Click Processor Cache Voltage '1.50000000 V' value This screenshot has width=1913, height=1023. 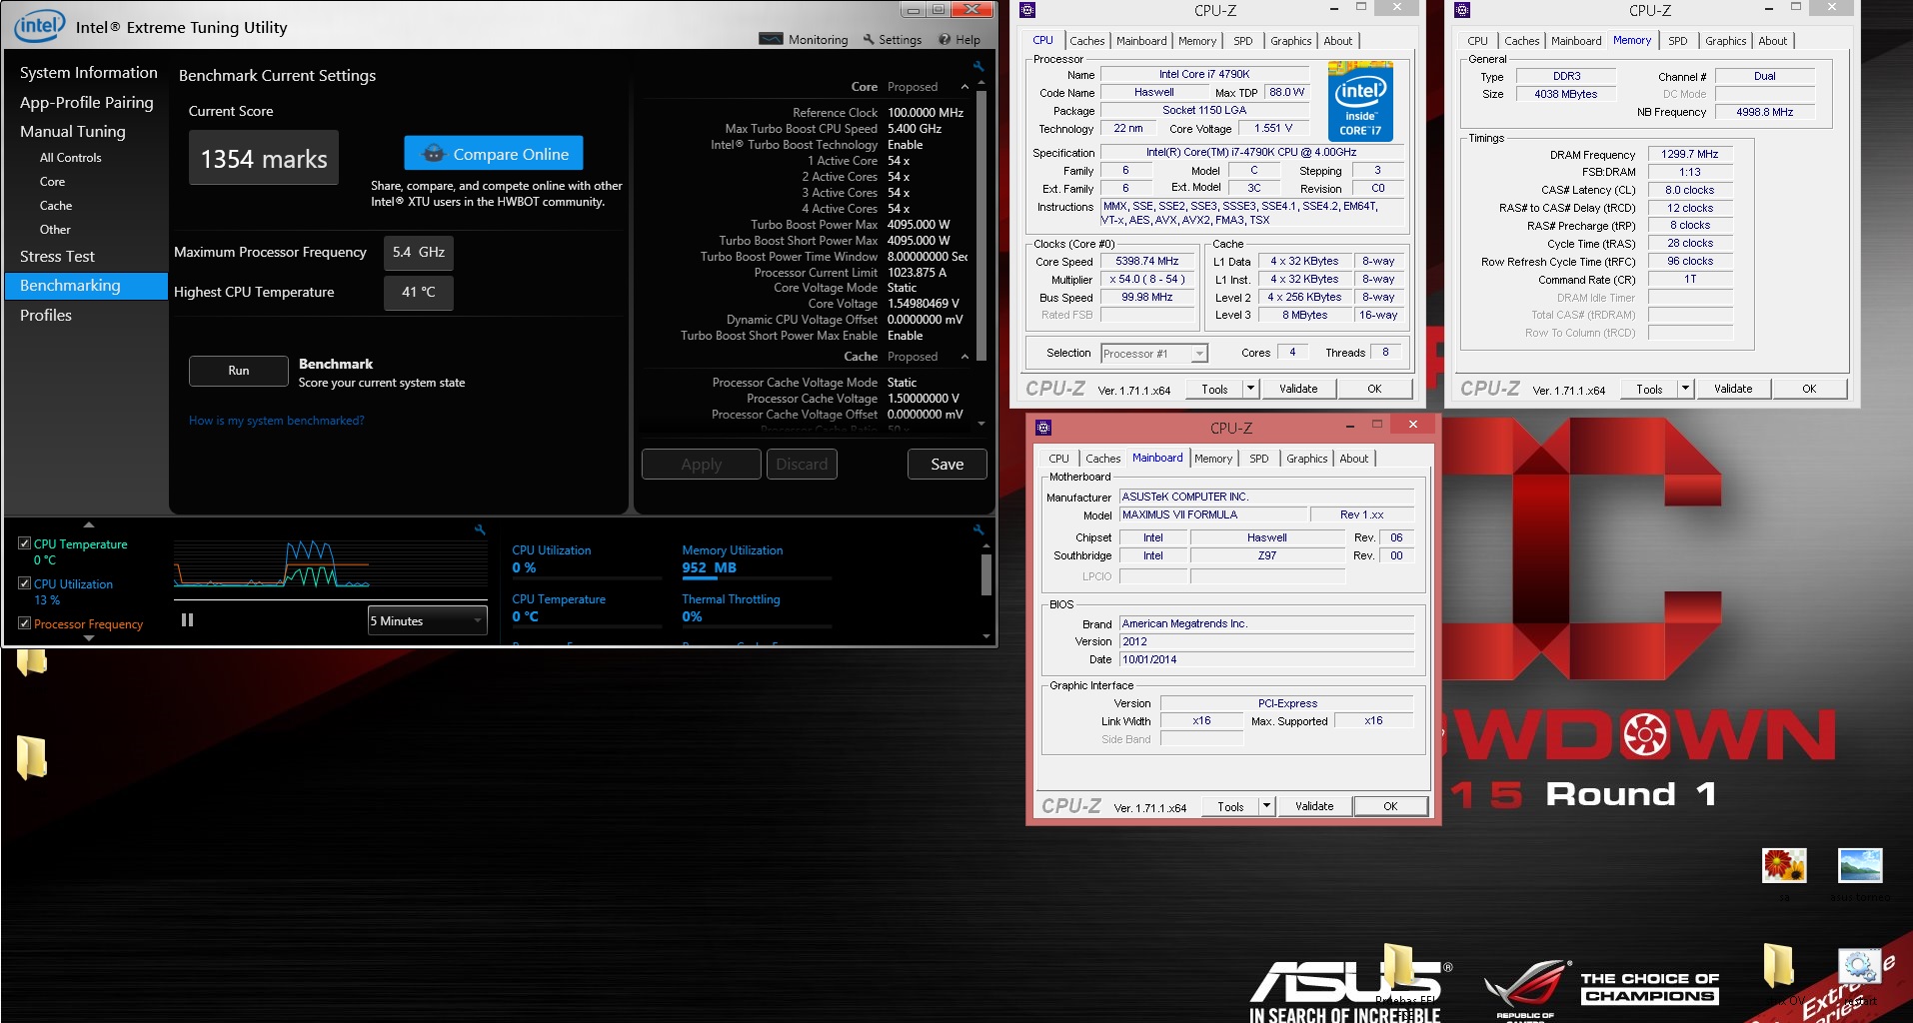(x=923, y=399)
